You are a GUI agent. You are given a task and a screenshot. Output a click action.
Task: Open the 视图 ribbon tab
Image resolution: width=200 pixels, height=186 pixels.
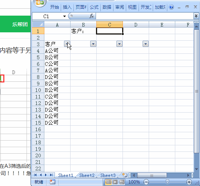[x=132, y=7]
